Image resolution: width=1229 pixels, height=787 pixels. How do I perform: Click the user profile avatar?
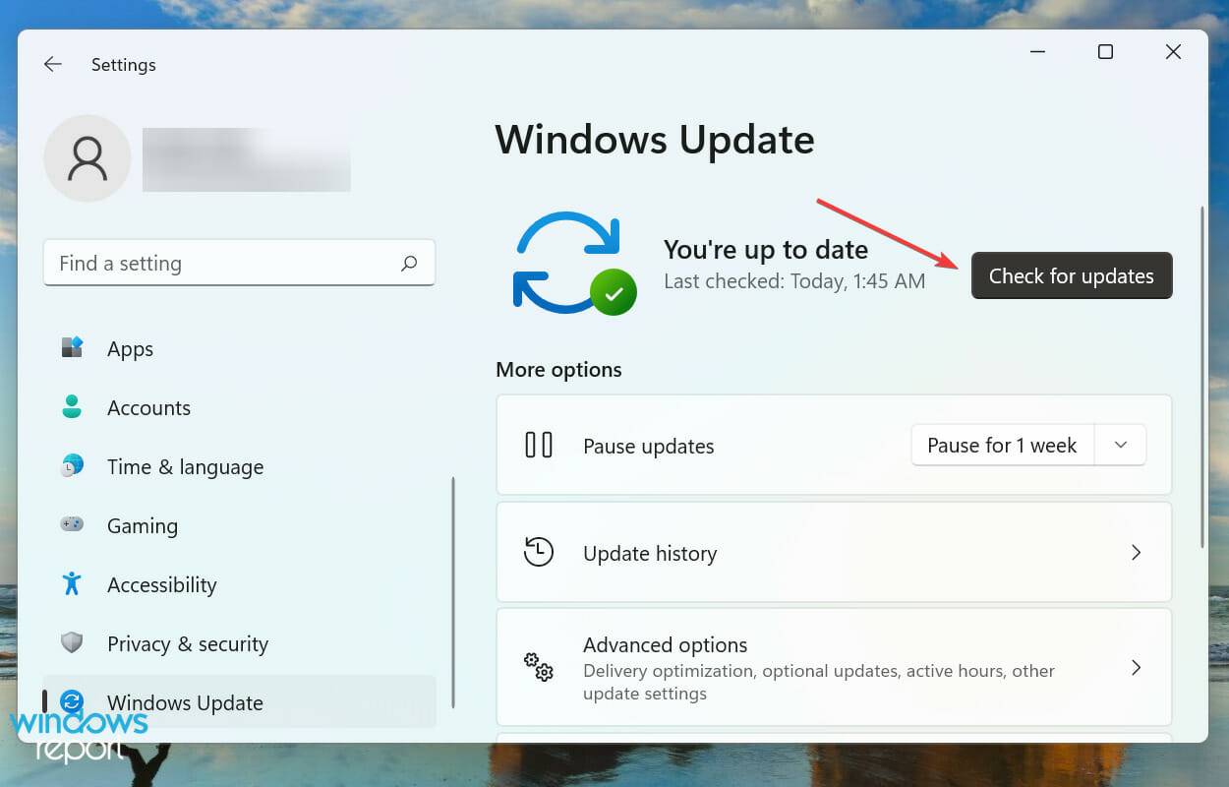(87, 158)
